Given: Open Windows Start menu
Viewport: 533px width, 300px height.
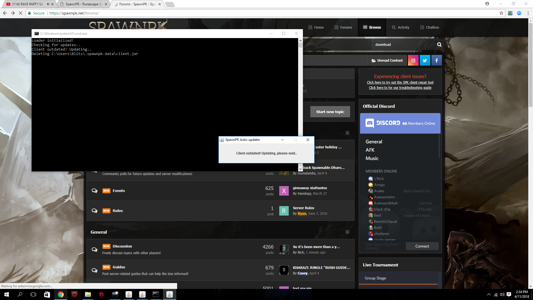Looking at the screenshot, I should point(7,294).
